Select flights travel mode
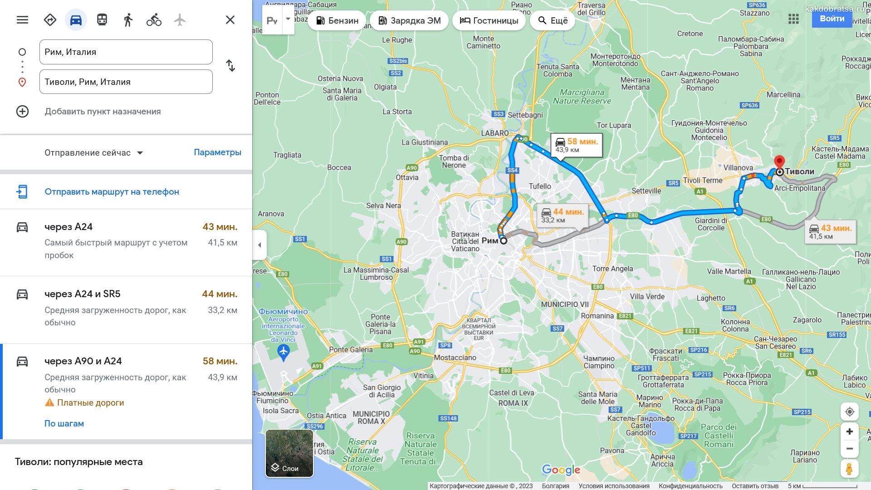Screen dimensions: 871x490 180,20
